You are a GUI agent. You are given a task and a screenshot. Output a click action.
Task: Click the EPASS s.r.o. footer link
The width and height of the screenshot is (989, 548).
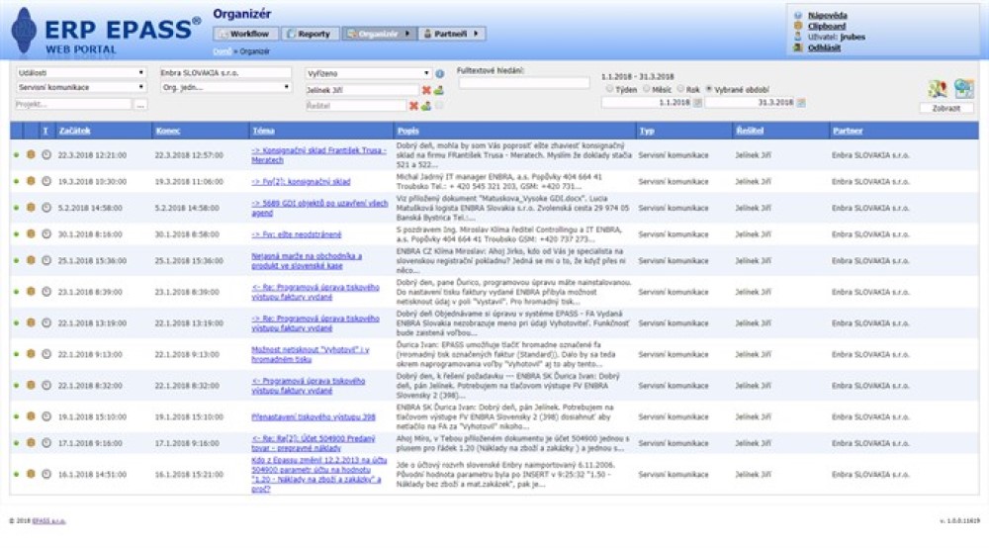[48, 521]
